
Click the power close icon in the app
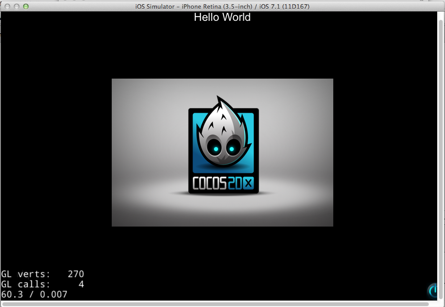point(432,291)
